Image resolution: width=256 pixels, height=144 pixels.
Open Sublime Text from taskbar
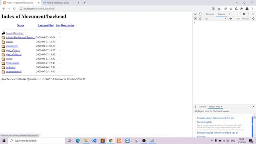tap(103, 140)
